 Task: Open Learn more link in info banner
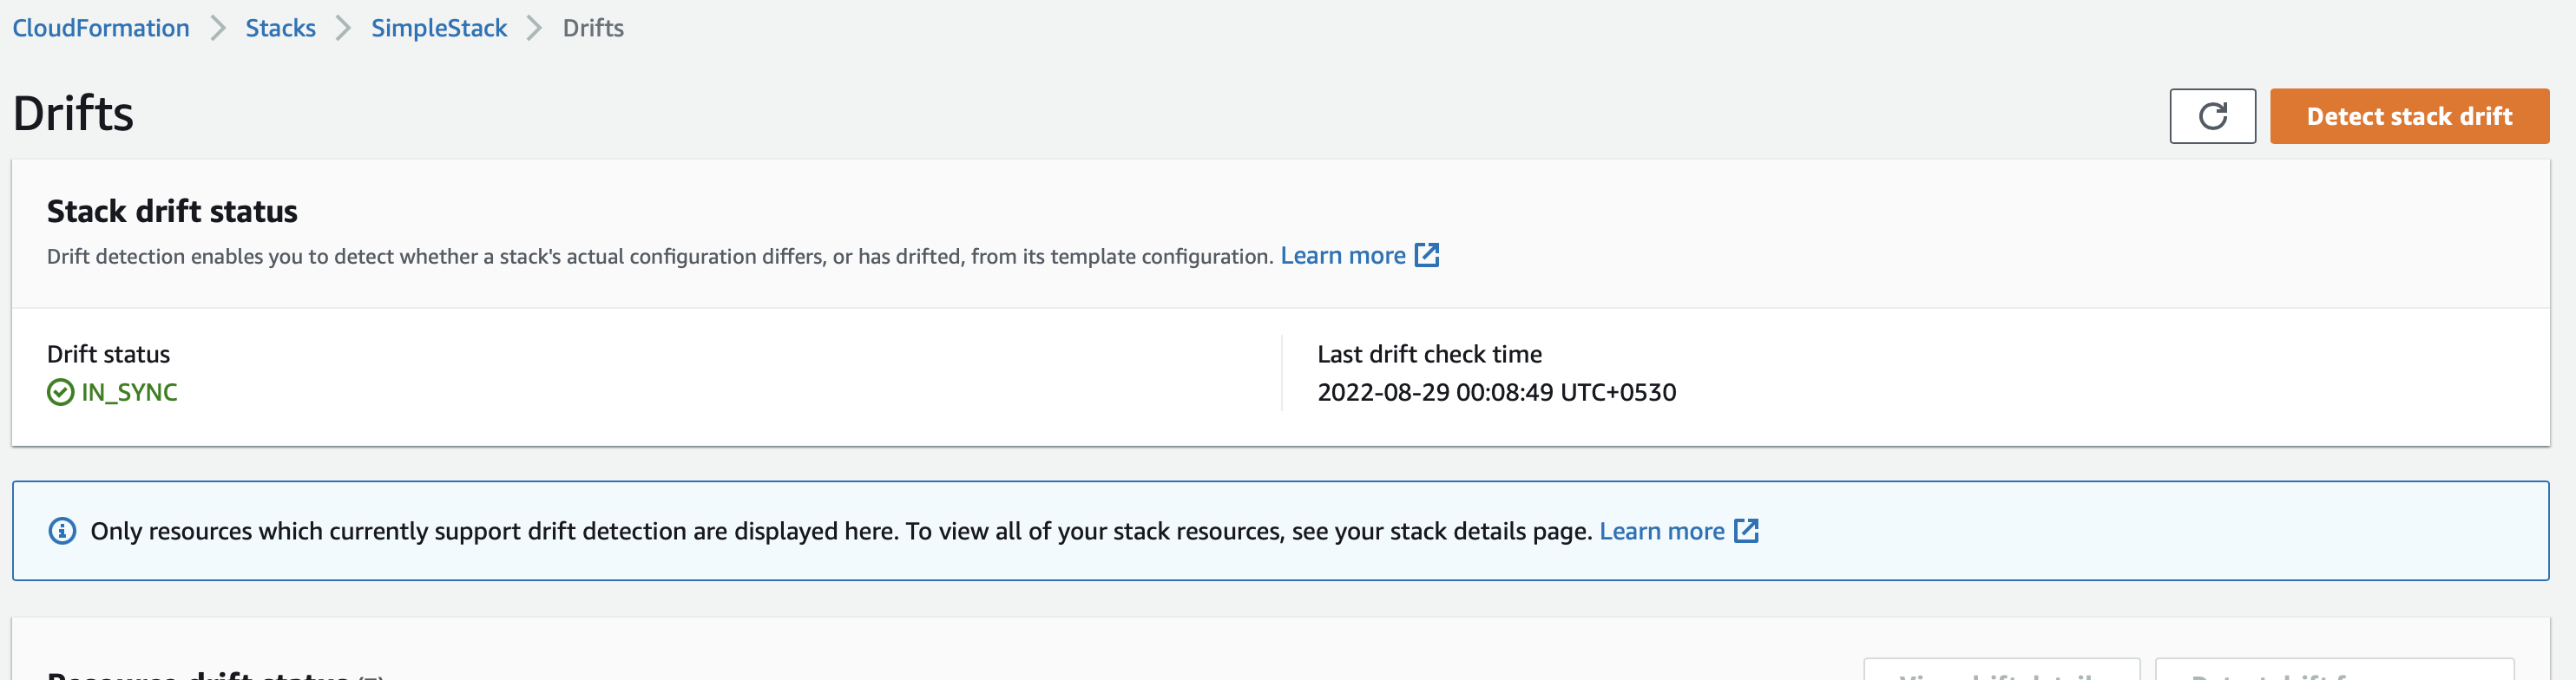click(1662, 531)
